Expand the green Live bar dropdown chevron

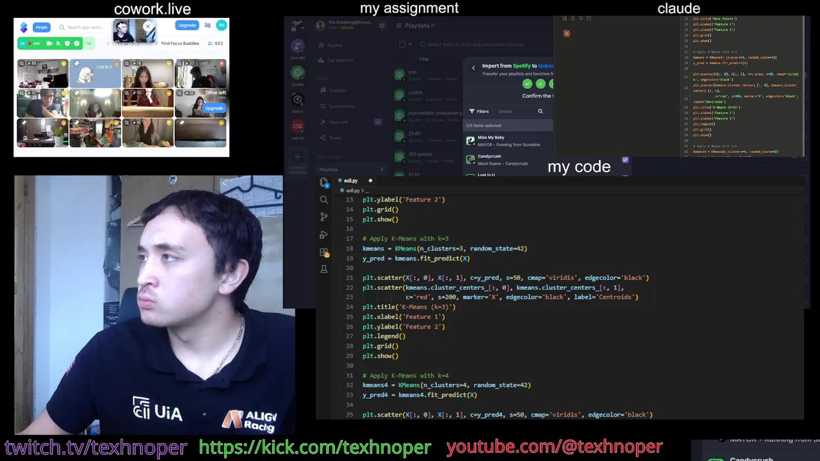click(x=89, y=44)
